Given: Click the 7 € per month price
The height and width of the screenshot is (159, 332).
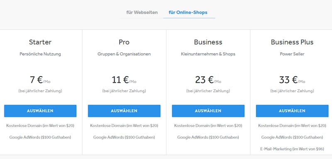Looking at the screenshot, I should [40, 80].
